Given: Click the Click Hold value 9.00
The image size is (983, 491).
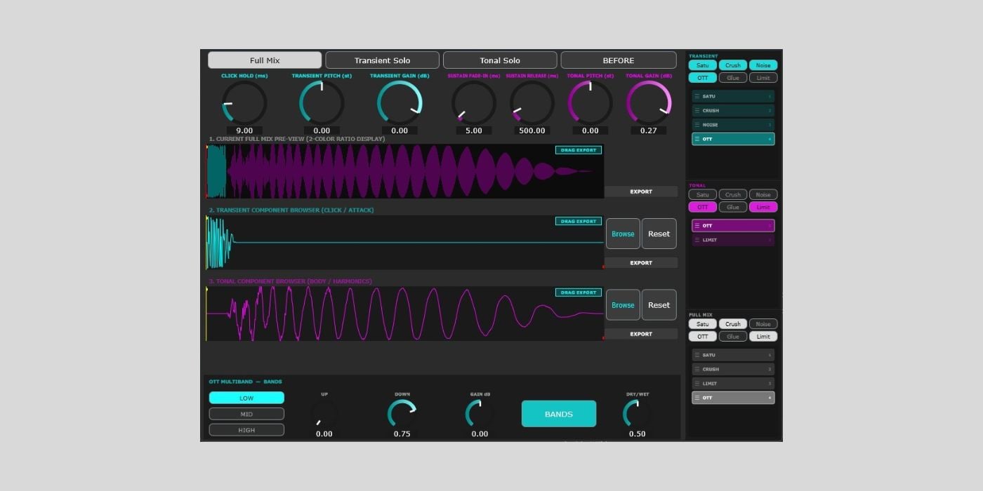Looking at the screenshot, I should pyautogui.click(x=244, y=130).
